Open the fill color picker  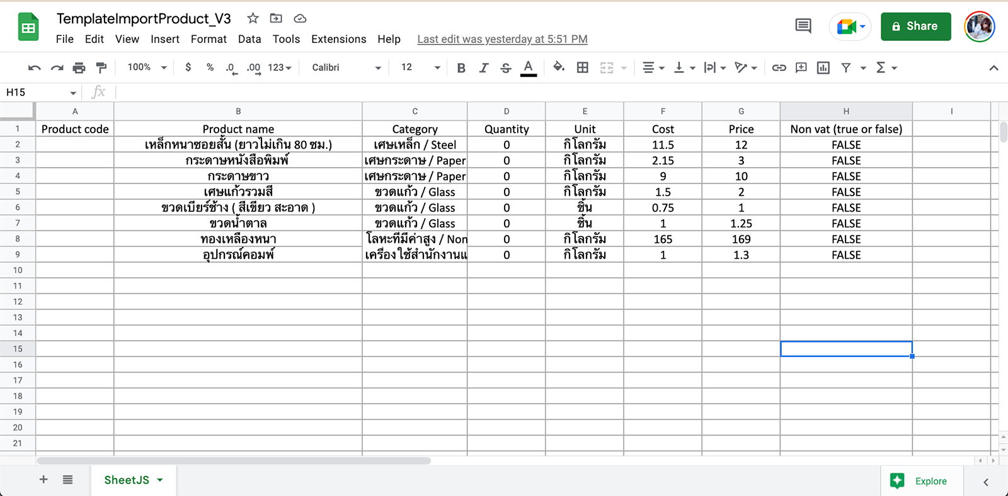(x=558, y=68)
